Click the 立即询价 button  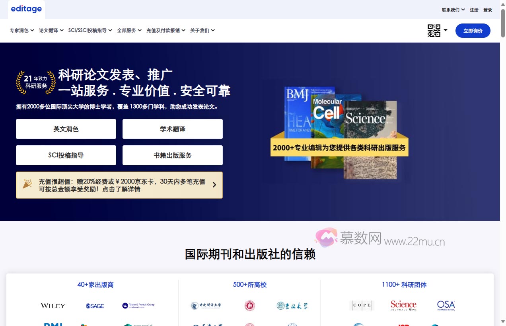[x=473, y=30]
